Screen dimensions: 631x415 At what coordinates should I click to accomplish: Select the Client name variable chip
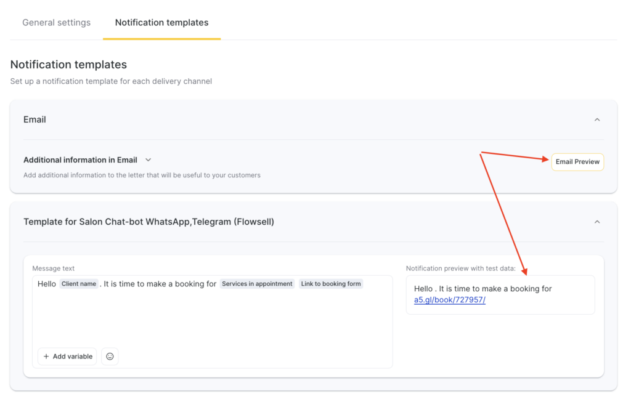pos(79,284)
